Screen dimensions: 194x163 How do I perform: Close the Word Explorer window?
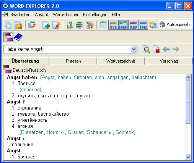pos(188,6)
